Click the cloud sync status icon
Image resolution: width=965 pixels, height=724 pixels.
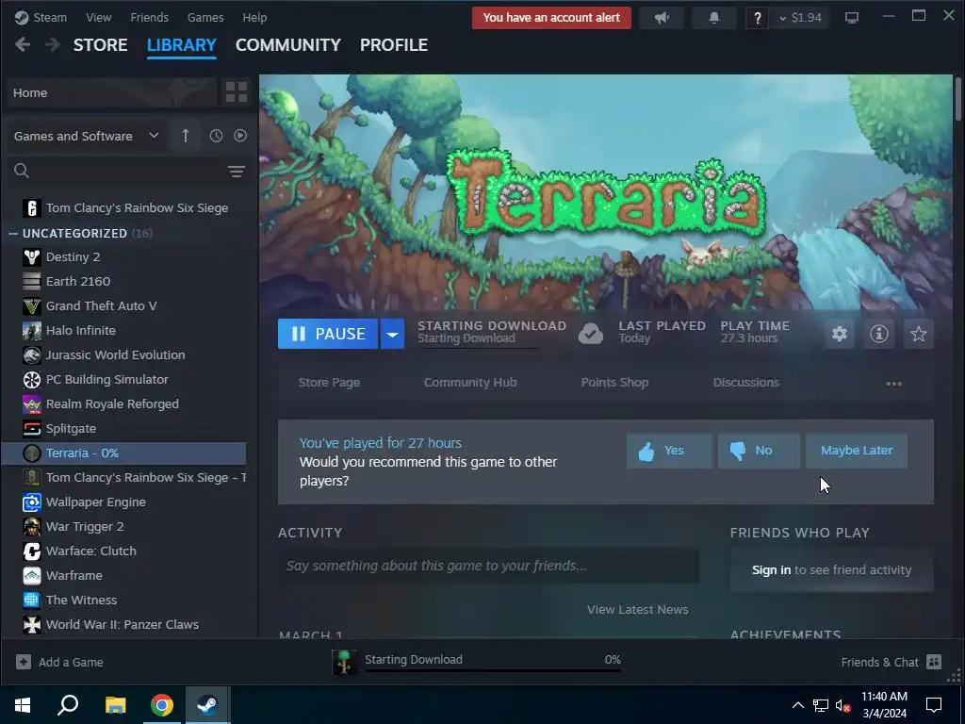coord(591,334)
